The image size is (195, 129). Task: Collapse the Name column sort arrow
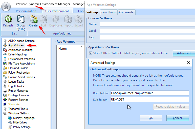[82, 46]
